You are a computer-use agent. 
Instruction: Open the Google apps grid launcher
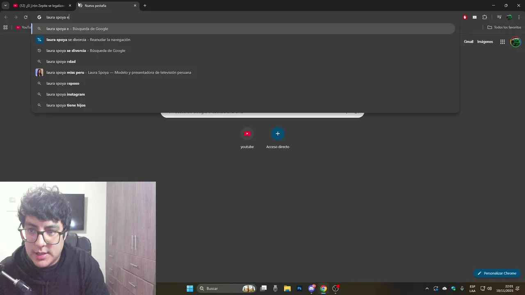coord(502,42)
